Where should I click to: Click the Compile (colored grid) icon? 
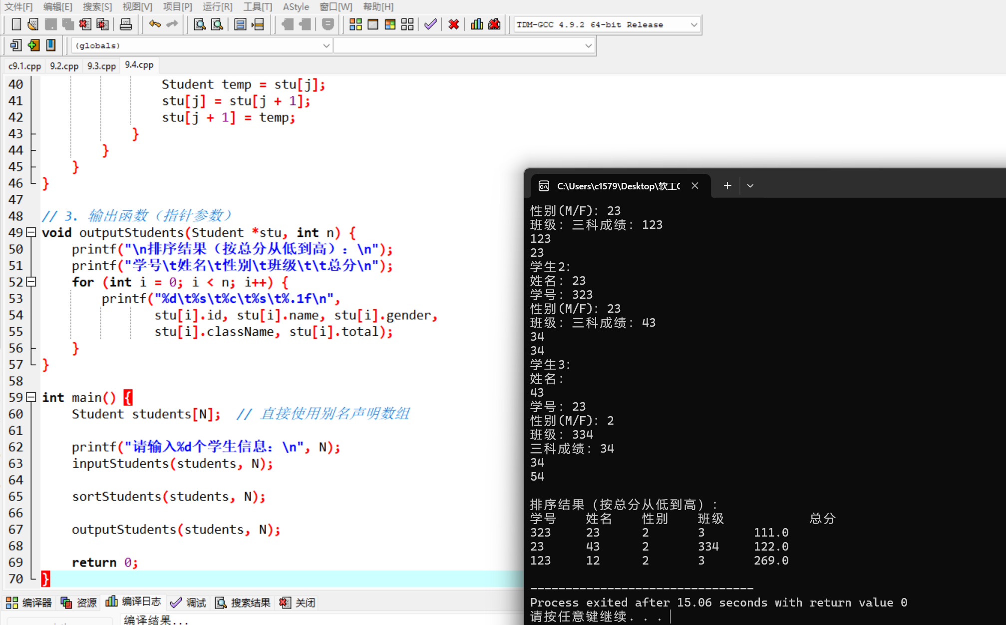pyautogui.click(x=355, y=24)
